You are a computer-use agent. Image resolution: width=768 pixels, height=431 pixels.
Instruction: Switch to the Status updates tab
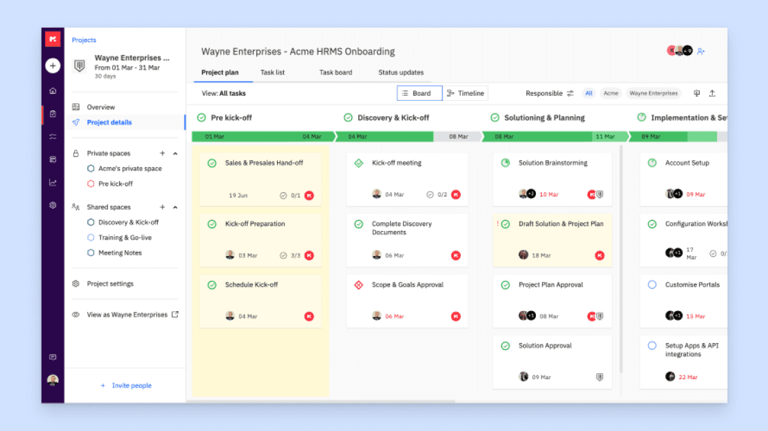click(400, 72)
